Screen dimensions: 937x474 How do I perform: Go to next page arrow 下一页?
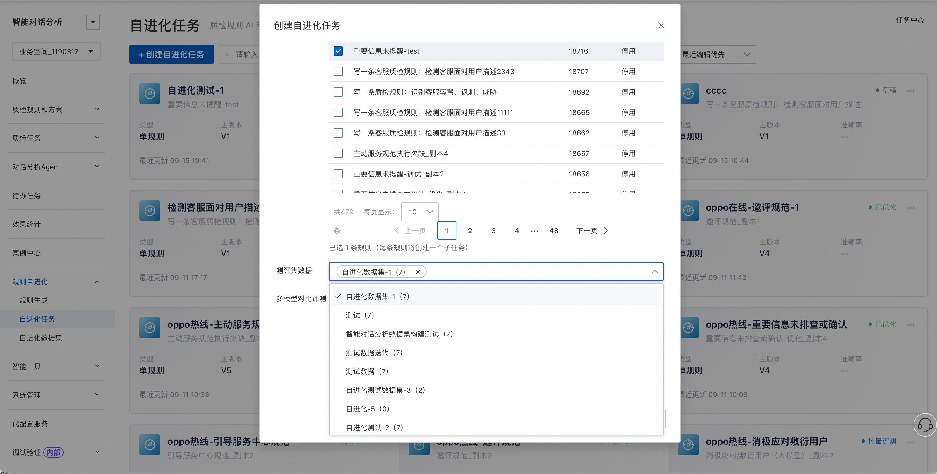pyautogui.click(x=592, y=231)
